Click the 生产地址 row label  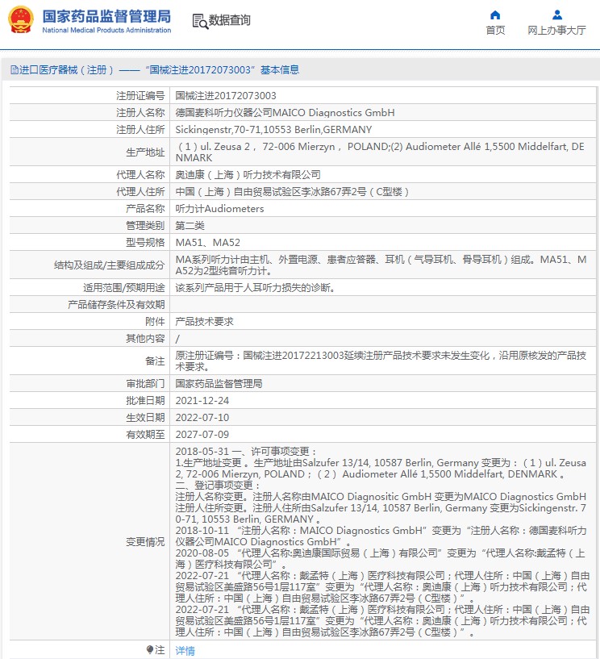point(145,152)
